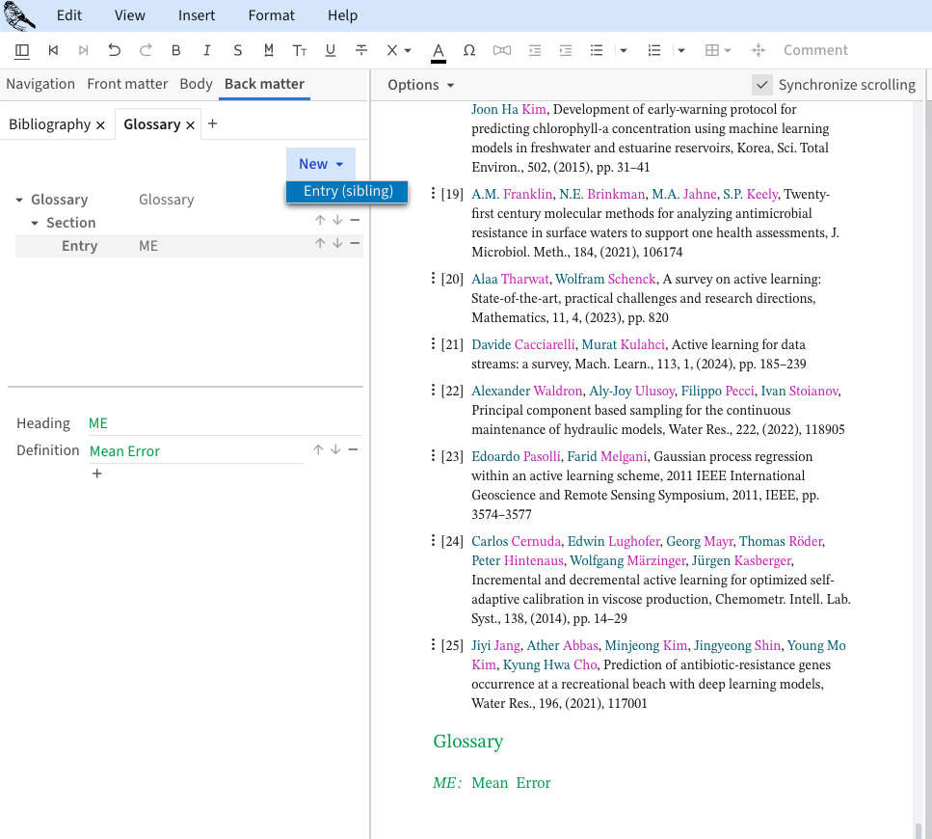Click the Alaa Tharwat author link

[510, 279]
